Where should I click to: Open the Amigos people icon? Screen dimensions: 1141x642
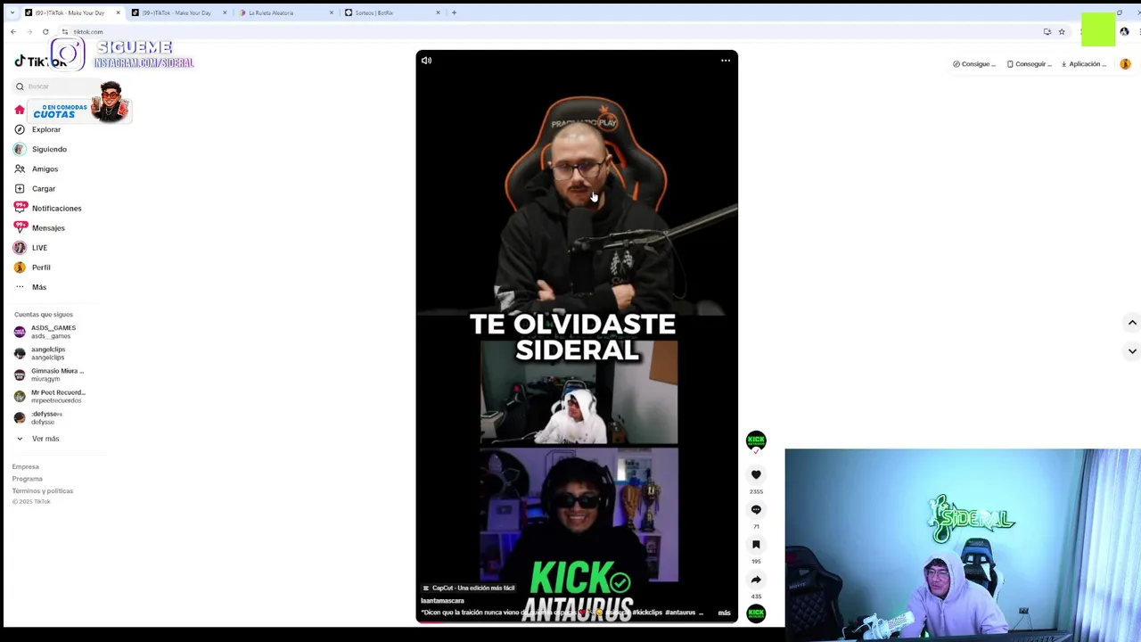coord(20,169)
